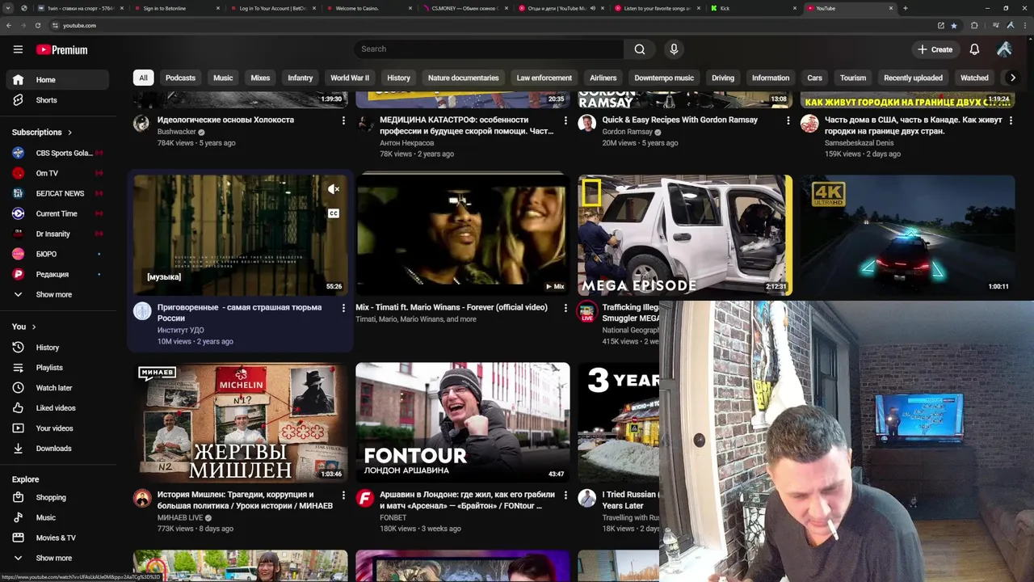
Task: Open the account avatar menu
Action: click(1004, 49)
